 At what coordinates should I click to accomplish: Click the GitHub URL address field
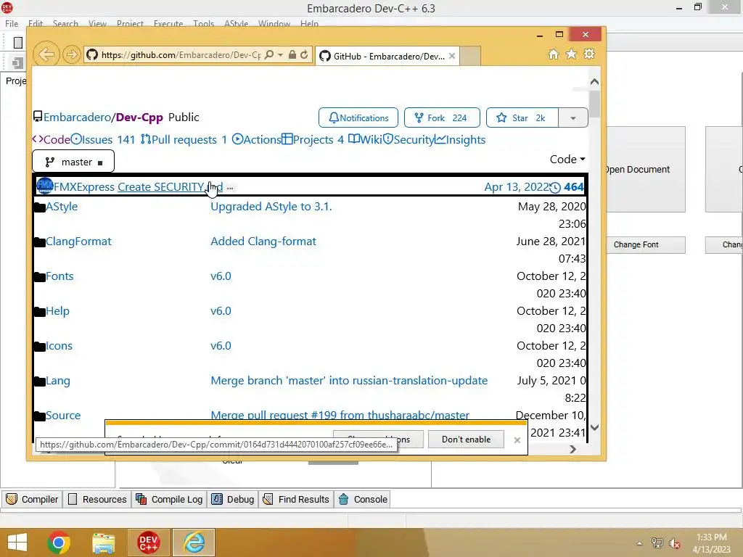pyautogui.click(x=181, y=55)
